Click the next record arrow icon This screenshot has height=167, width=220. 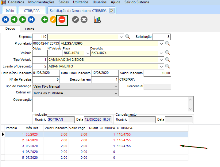pyautogui.click(x=23, y=20)
